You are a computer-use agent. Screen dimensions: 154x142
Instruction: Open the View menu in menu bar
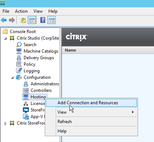click(38, 11)
